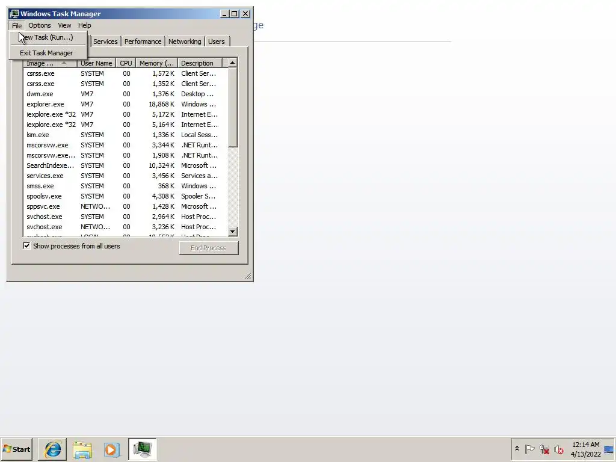616x462 pixels.
Task: Click the Task Manager title bar icon
Action: click(x=14, y=14)
